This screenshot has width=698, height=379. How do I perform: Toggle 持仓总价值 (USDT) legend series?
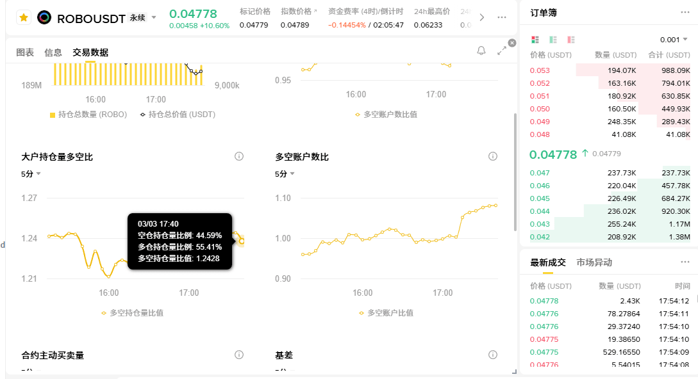coord(178,115)
